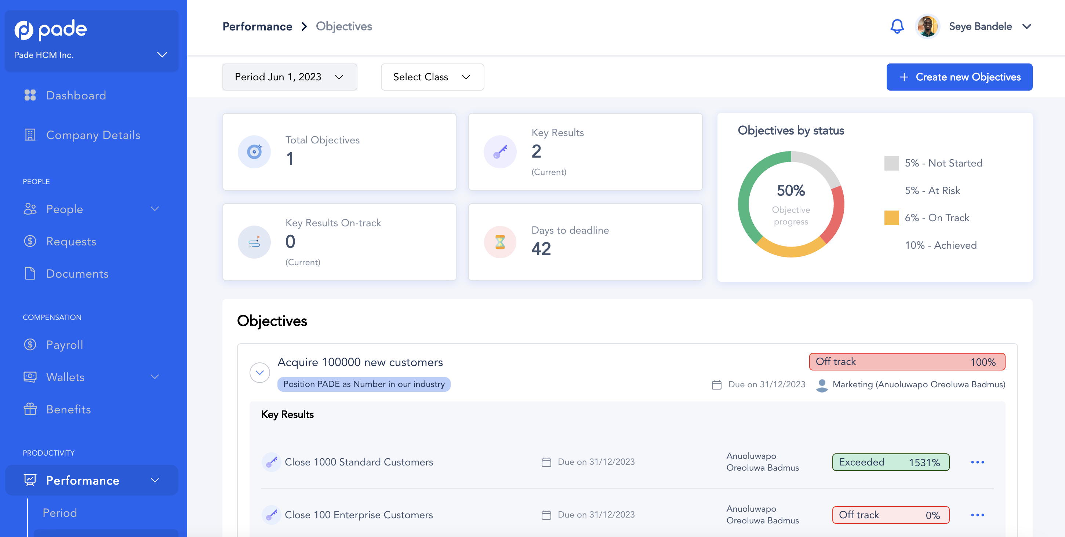Open the three-dot menu for Close 1000 Standard Customers

click(x=978, y=462)
